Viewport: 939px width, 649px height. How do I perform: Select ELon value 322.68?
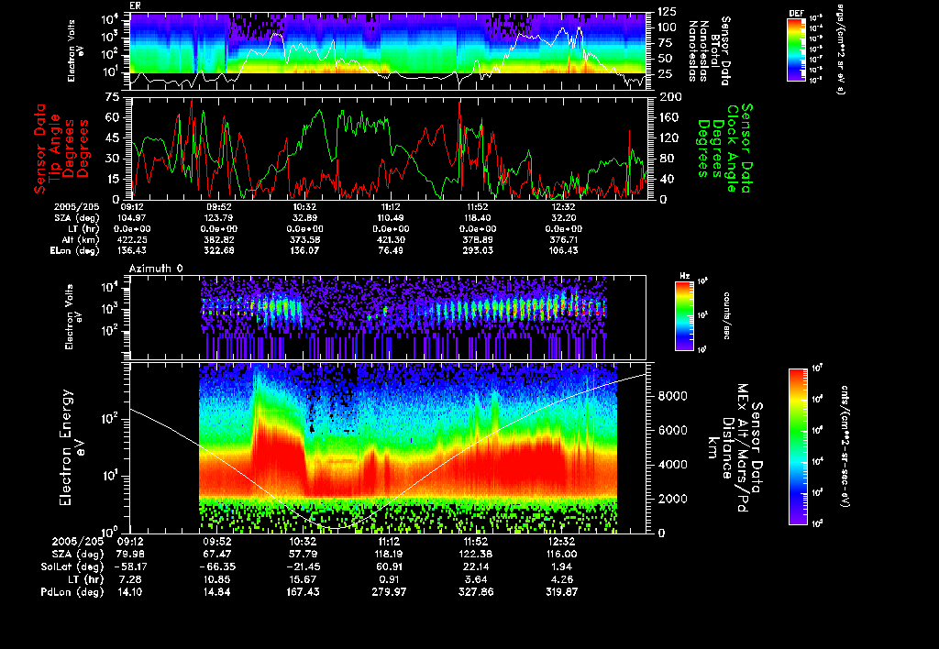pos(218,251)
